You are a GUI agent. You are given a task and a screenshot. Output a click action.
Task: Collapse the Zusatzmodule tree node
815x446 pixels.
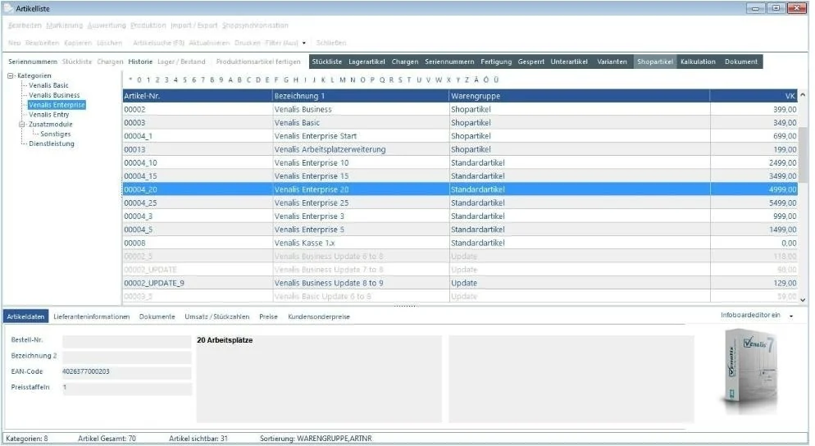22,125
